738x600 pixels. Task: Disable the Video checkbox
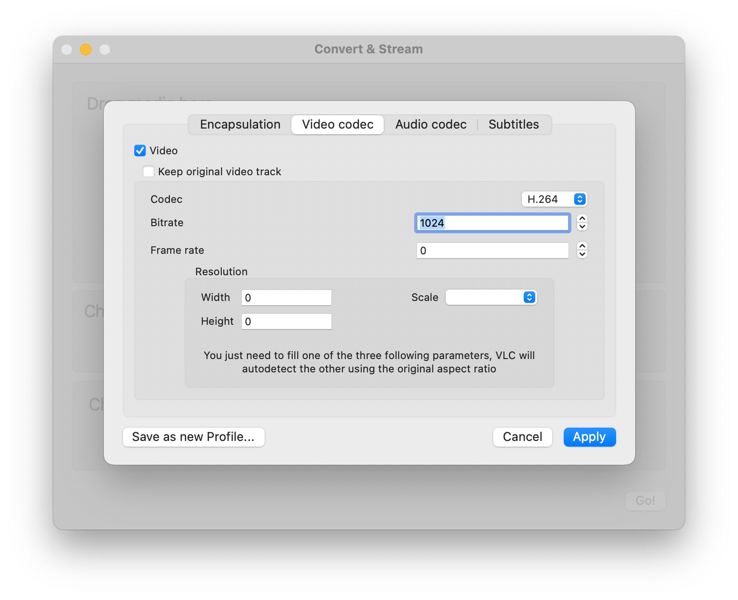click(x=140, y=150)
